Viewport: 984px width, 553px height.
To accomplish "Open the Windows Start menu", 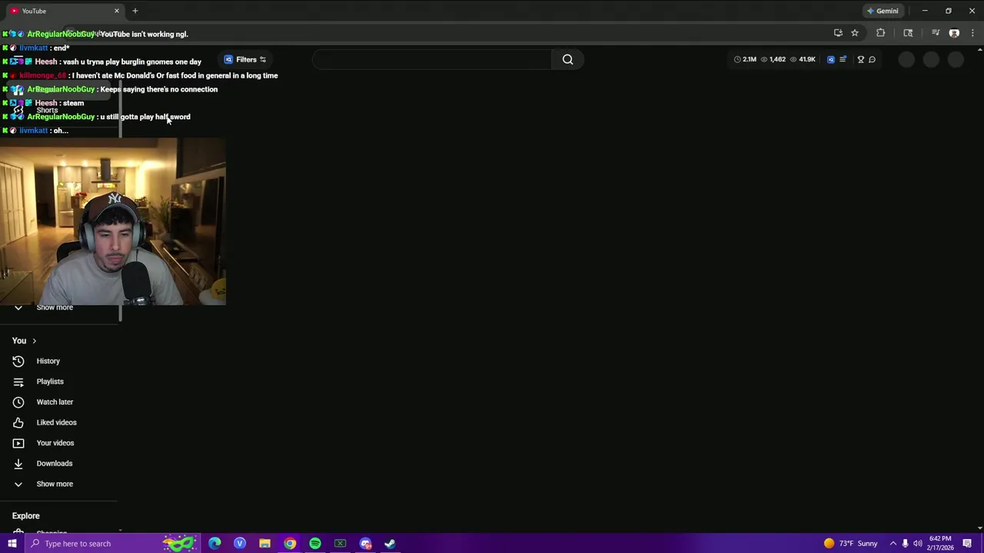I will [12, 544].
